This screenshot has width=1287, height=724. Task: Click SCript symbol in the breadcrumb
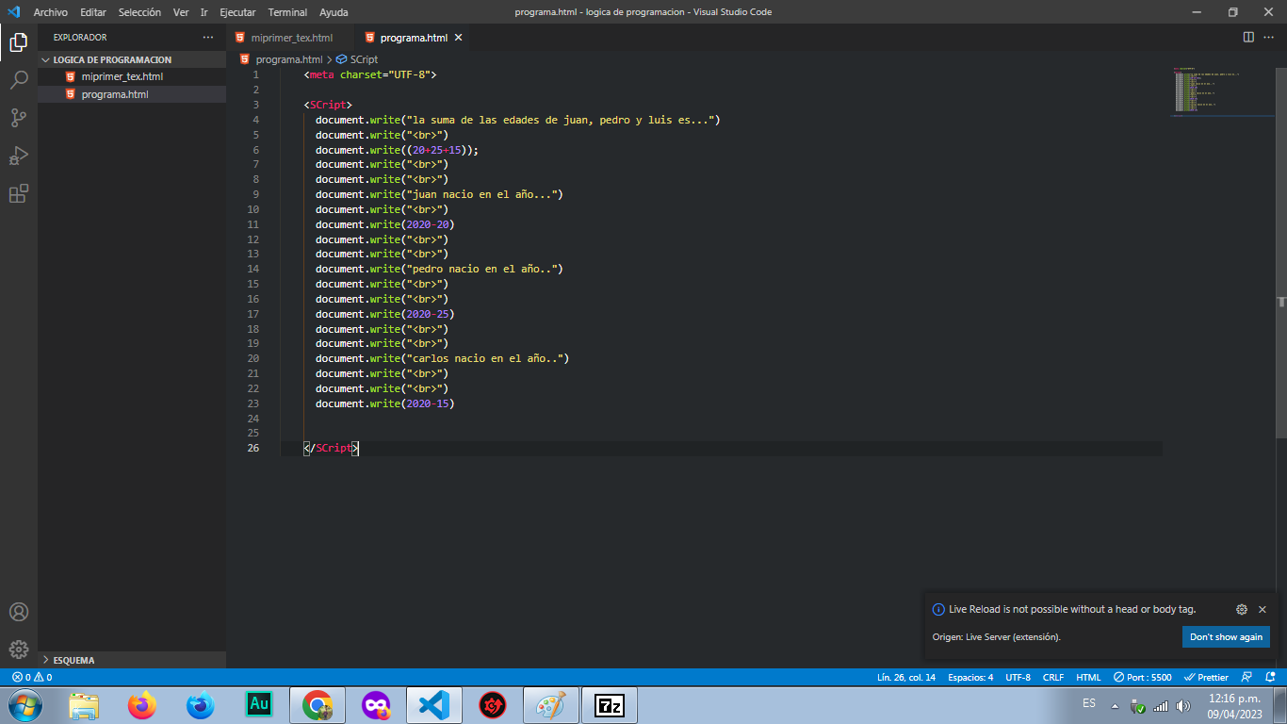364,59
